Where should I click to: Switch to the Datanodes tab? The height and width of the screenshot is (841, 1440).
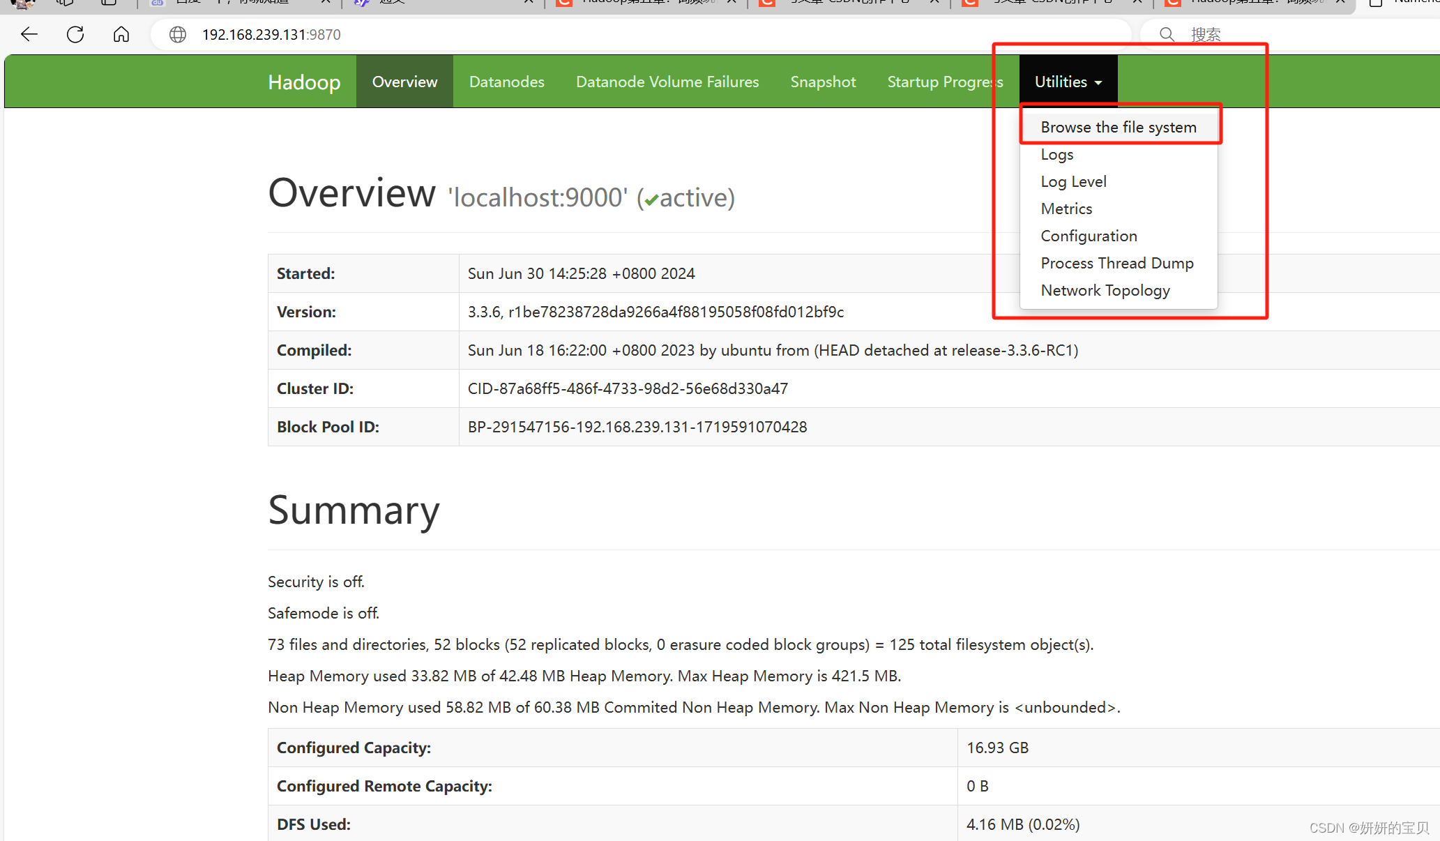tap(506, 82)
